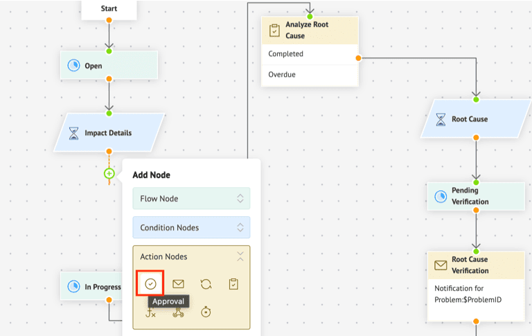Viewport: 532px width, 336px height.
Task: Click the green input port of Analyze Root Cause
Action: click(310, 17)
